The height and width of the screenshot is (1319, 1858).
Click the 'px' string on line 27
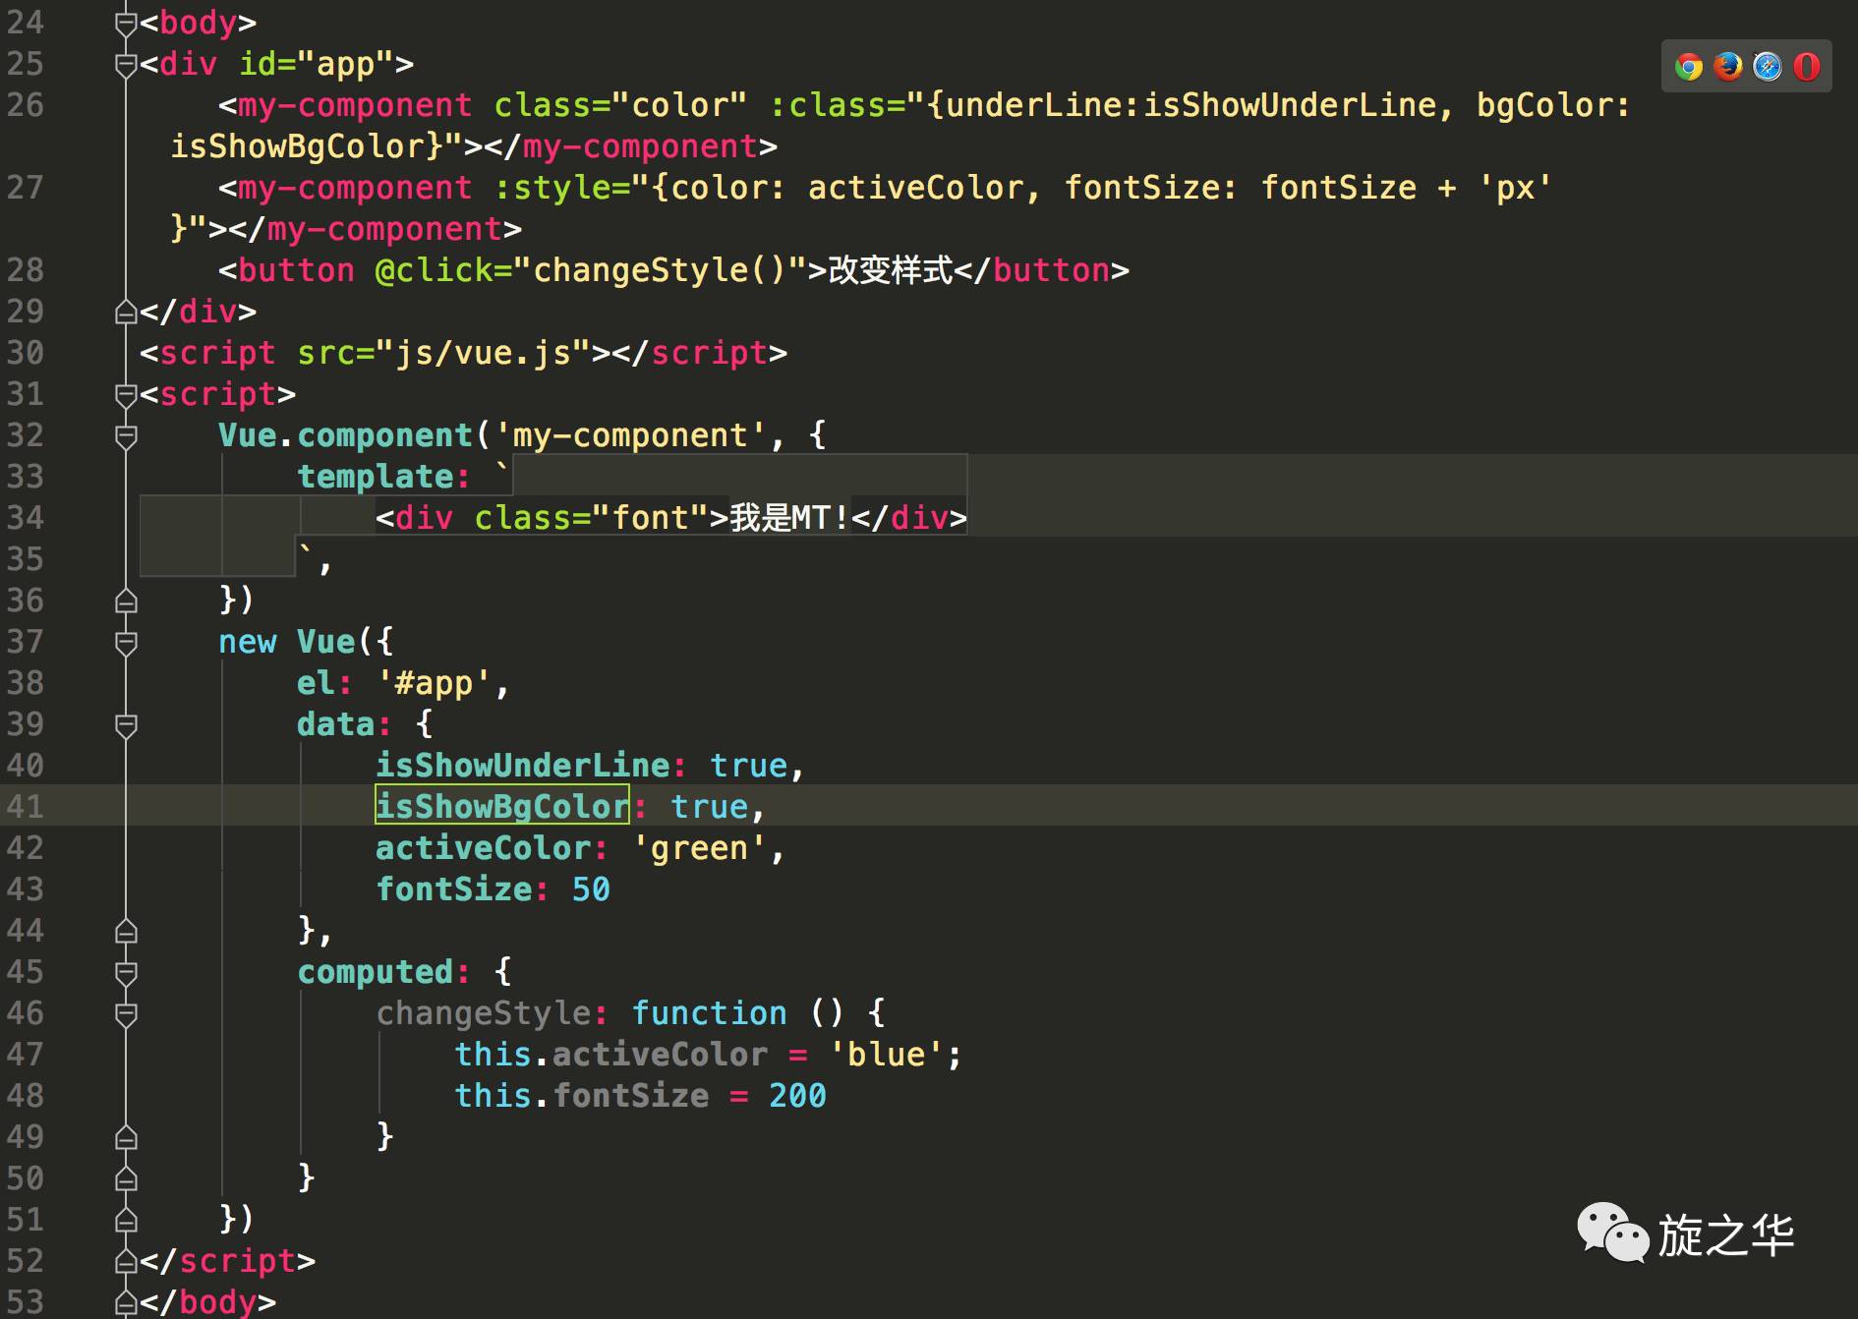(1515, 187)
